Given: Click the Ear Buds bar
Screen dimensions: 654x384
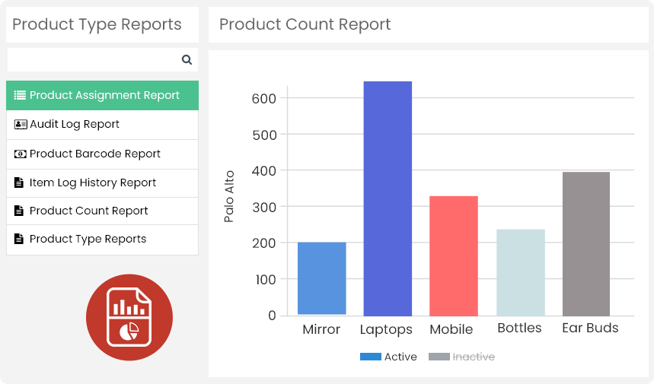Looking at the screenshot, I should (586, 243).
